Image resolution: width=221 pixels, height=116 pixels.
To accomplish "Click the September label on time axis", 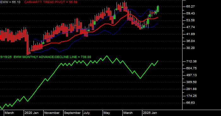I will (72, 113).
